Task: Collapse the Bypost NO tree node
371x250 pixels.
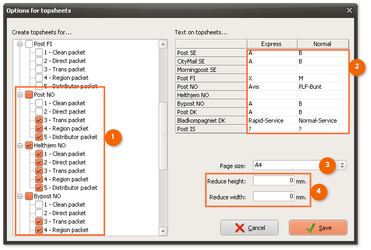Action: click(20, 196)
